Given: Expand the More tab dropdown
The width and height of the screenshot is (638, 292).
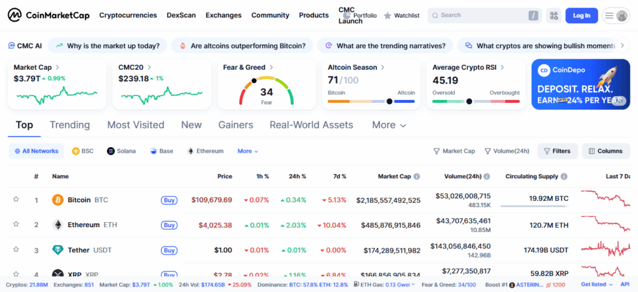Looking at the screenshot, I should 389,125.
